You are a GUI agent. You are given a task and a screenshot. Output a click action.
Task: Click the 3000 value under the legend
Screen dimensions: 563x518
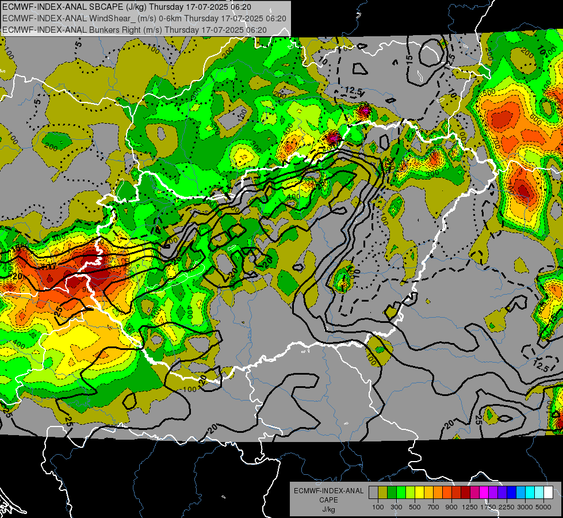[525, 507]
